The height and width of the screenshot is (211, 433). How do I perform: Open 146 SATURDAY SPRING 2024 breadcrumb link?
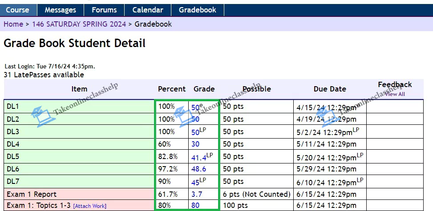pos(79,24)
